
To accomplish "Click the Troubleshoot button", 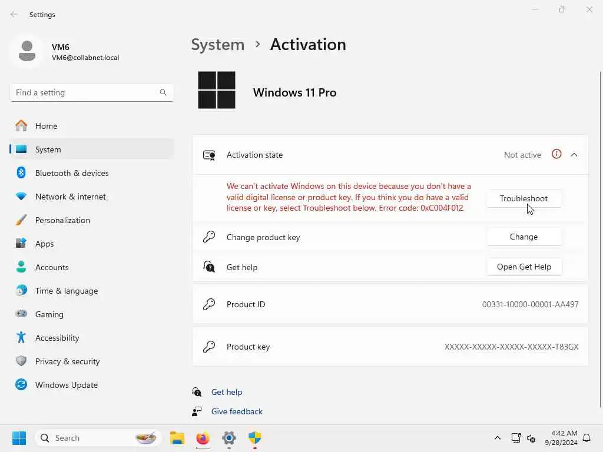I will 524,198.
